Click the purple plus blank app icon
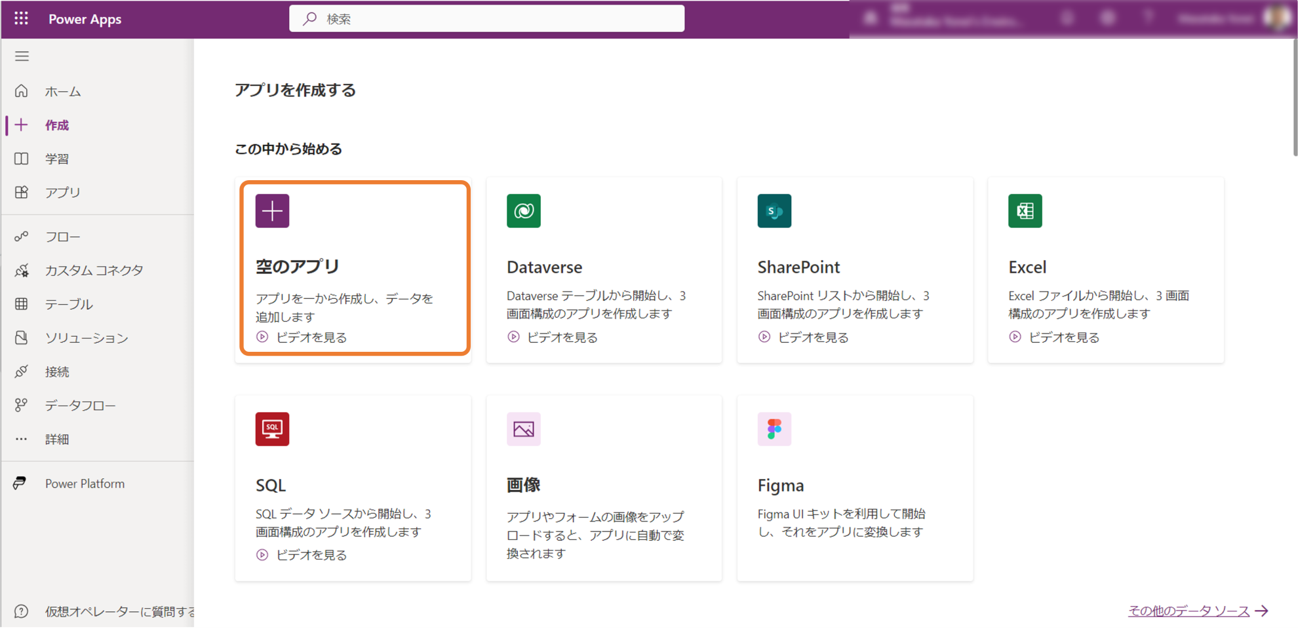This screenshot has width=1298, height=629. [272, 211]
